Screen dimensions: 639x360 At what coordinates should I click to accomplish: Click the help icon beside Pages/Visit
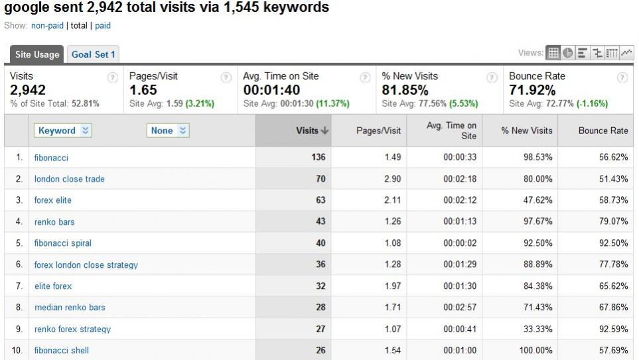click(x=226, y=77)
